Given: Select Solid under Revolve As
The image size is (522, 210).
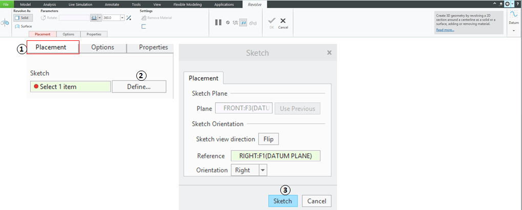Looking at the screenshot, I should (20, 18).
